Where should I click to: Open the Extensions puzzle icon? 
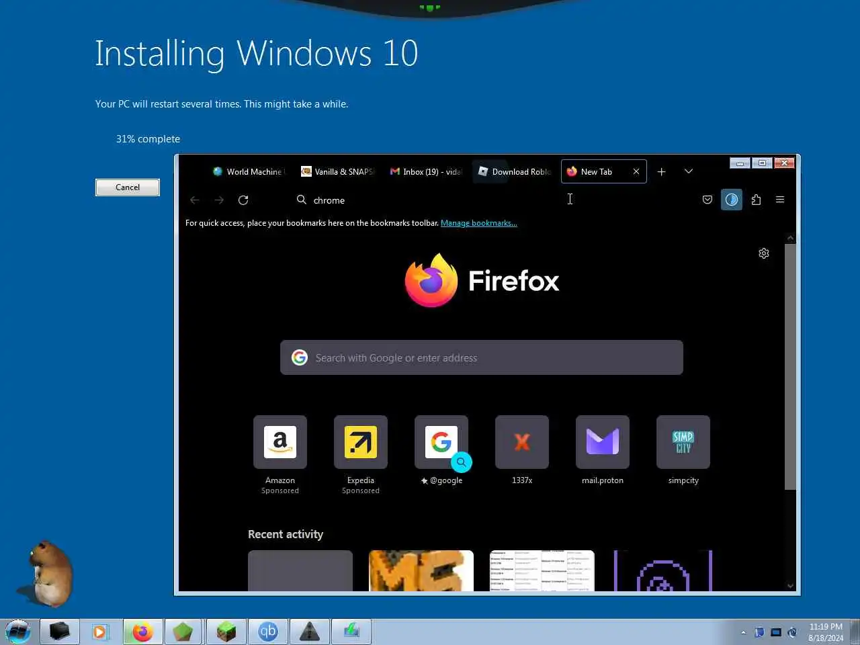[x=756, y=200]
